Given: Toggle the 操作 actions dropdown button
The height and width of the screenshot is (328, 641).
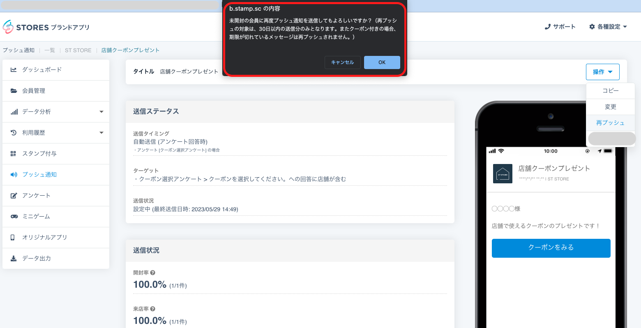Looking at the screenshot, I should click(x=602, y=72).
